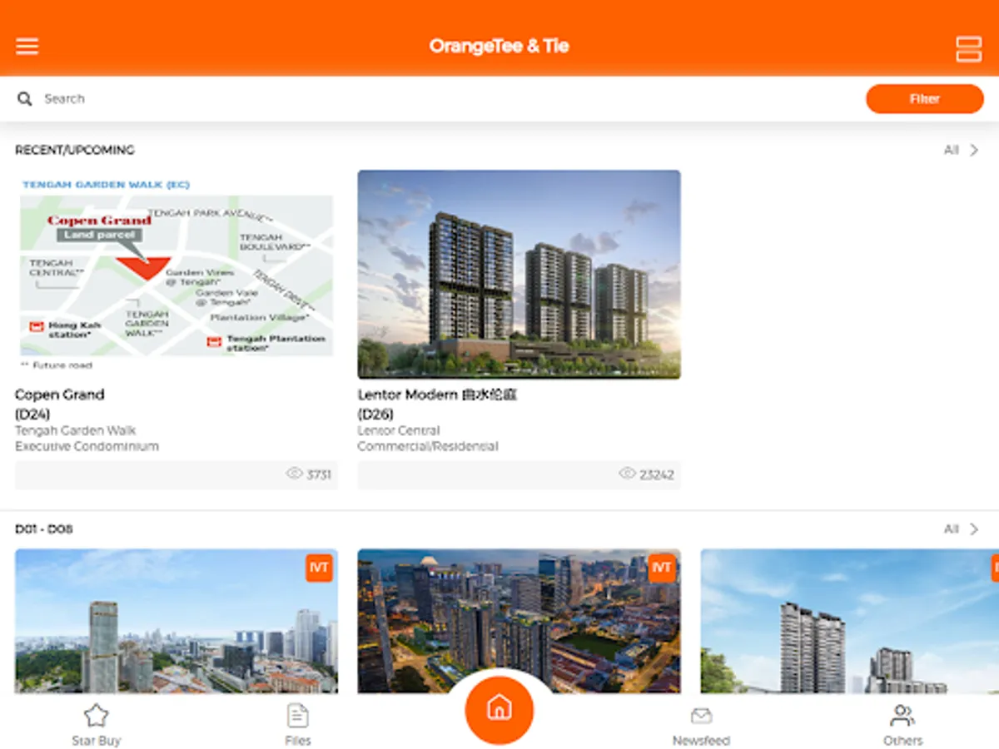Click the IVT badge on first skyline image
999x749 pixels.
pos(319,568)
